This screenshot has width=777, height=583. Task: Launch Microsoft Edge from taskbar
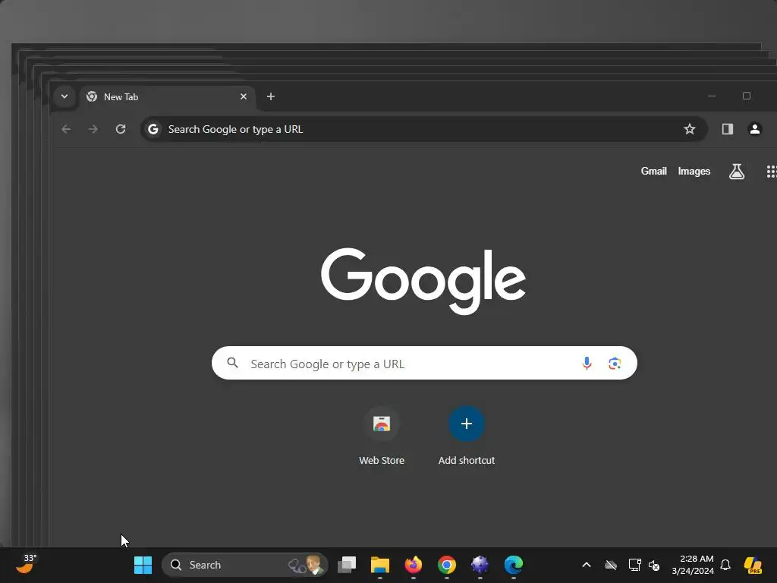514,565
